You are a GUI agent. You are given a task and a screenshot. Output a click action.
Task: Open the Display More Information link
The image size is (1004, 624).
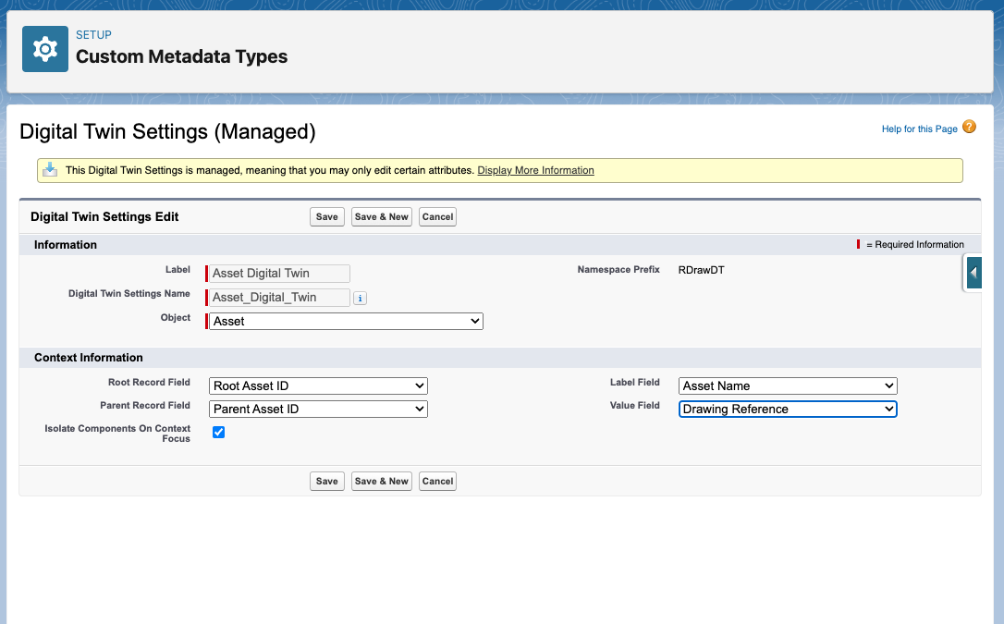pos(535,170)
